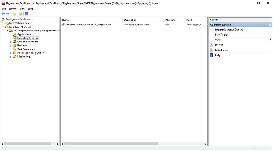273x151 pixels.
Task: Click the Export List icon in Actions pane
Action: 212,50
